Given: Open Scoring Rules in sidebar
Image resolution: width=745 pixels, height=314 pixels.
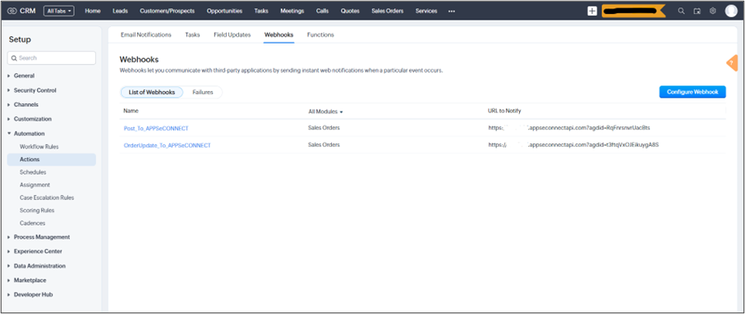Looking at the screenshot, I should point(37,210).
